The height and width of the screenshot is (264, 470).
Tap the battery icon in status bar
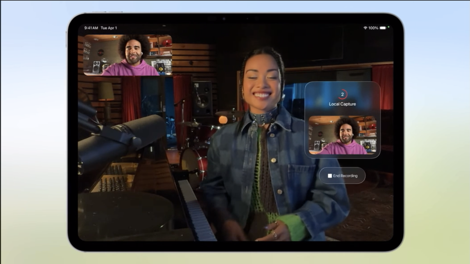(383, 28)
